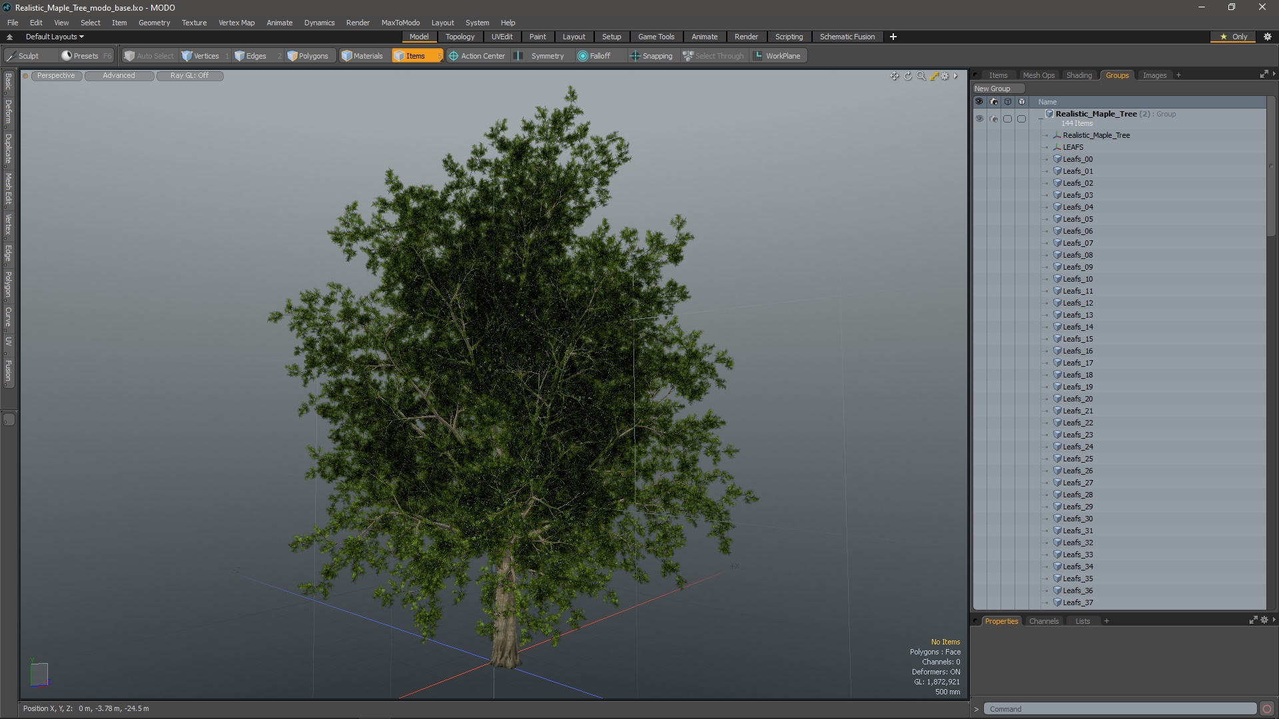Collapse the Realistic_Maple_Tree group tree
The image size is (1279, 719).
coord(1041,119)
